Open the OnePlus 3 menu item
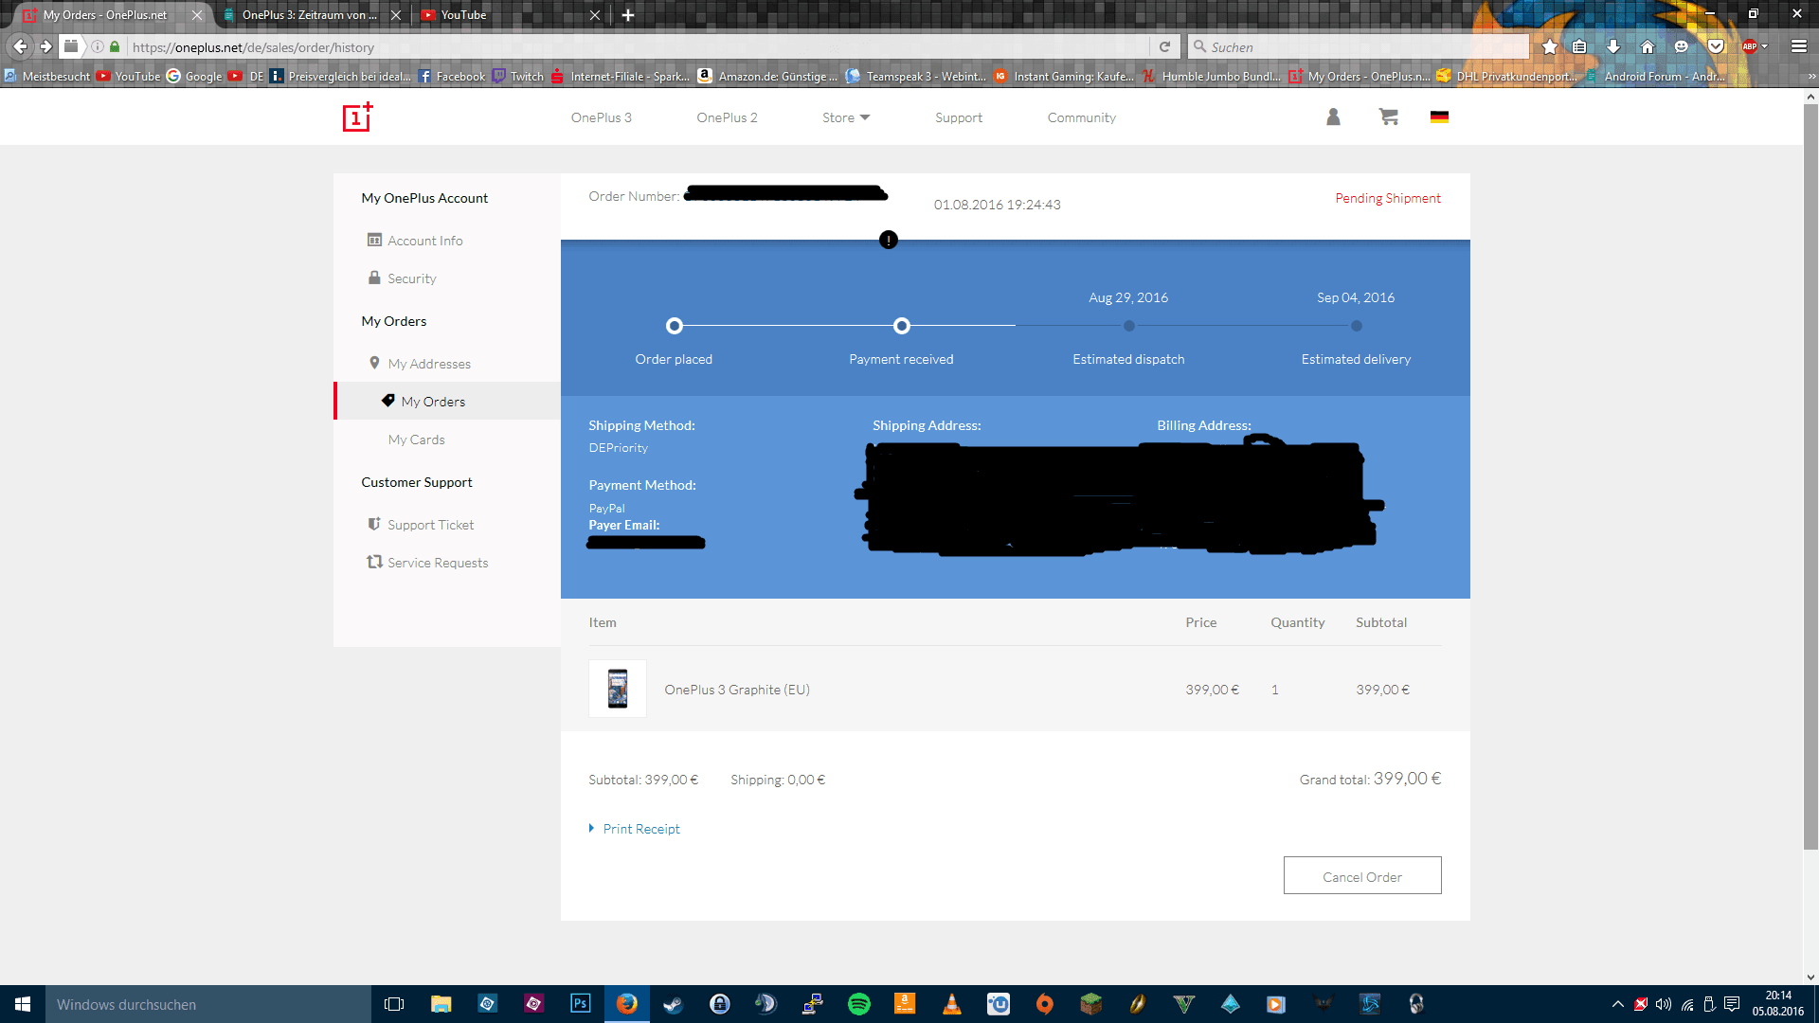The width and height of the screenshot is (1819, 1023). tap(601, 117)
